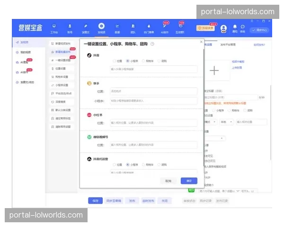This screenshot has width=284, height=227.
Task: Click 取消 cancel button in dialog
Action: click(x=168, y=181)
